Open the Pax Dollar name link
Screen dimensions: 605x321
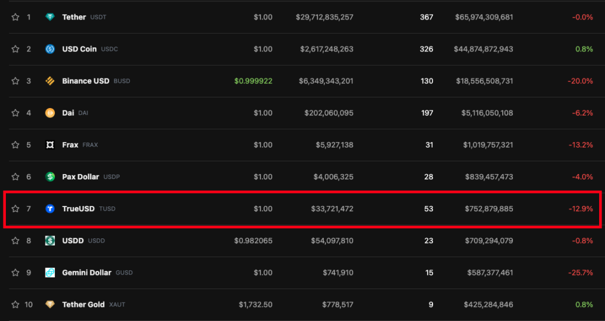coord(80,176)
